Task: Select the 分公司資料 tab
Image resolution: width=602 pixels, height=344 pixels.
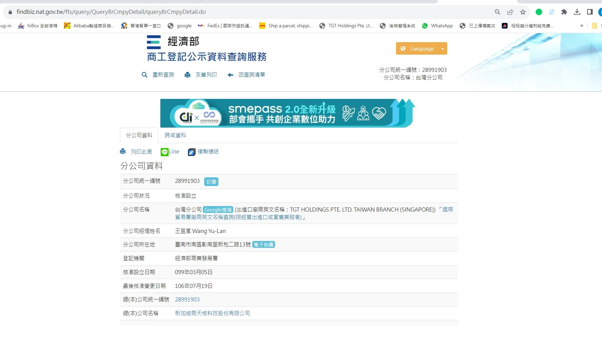Action: pyautogui.click(x=139, y=135)
